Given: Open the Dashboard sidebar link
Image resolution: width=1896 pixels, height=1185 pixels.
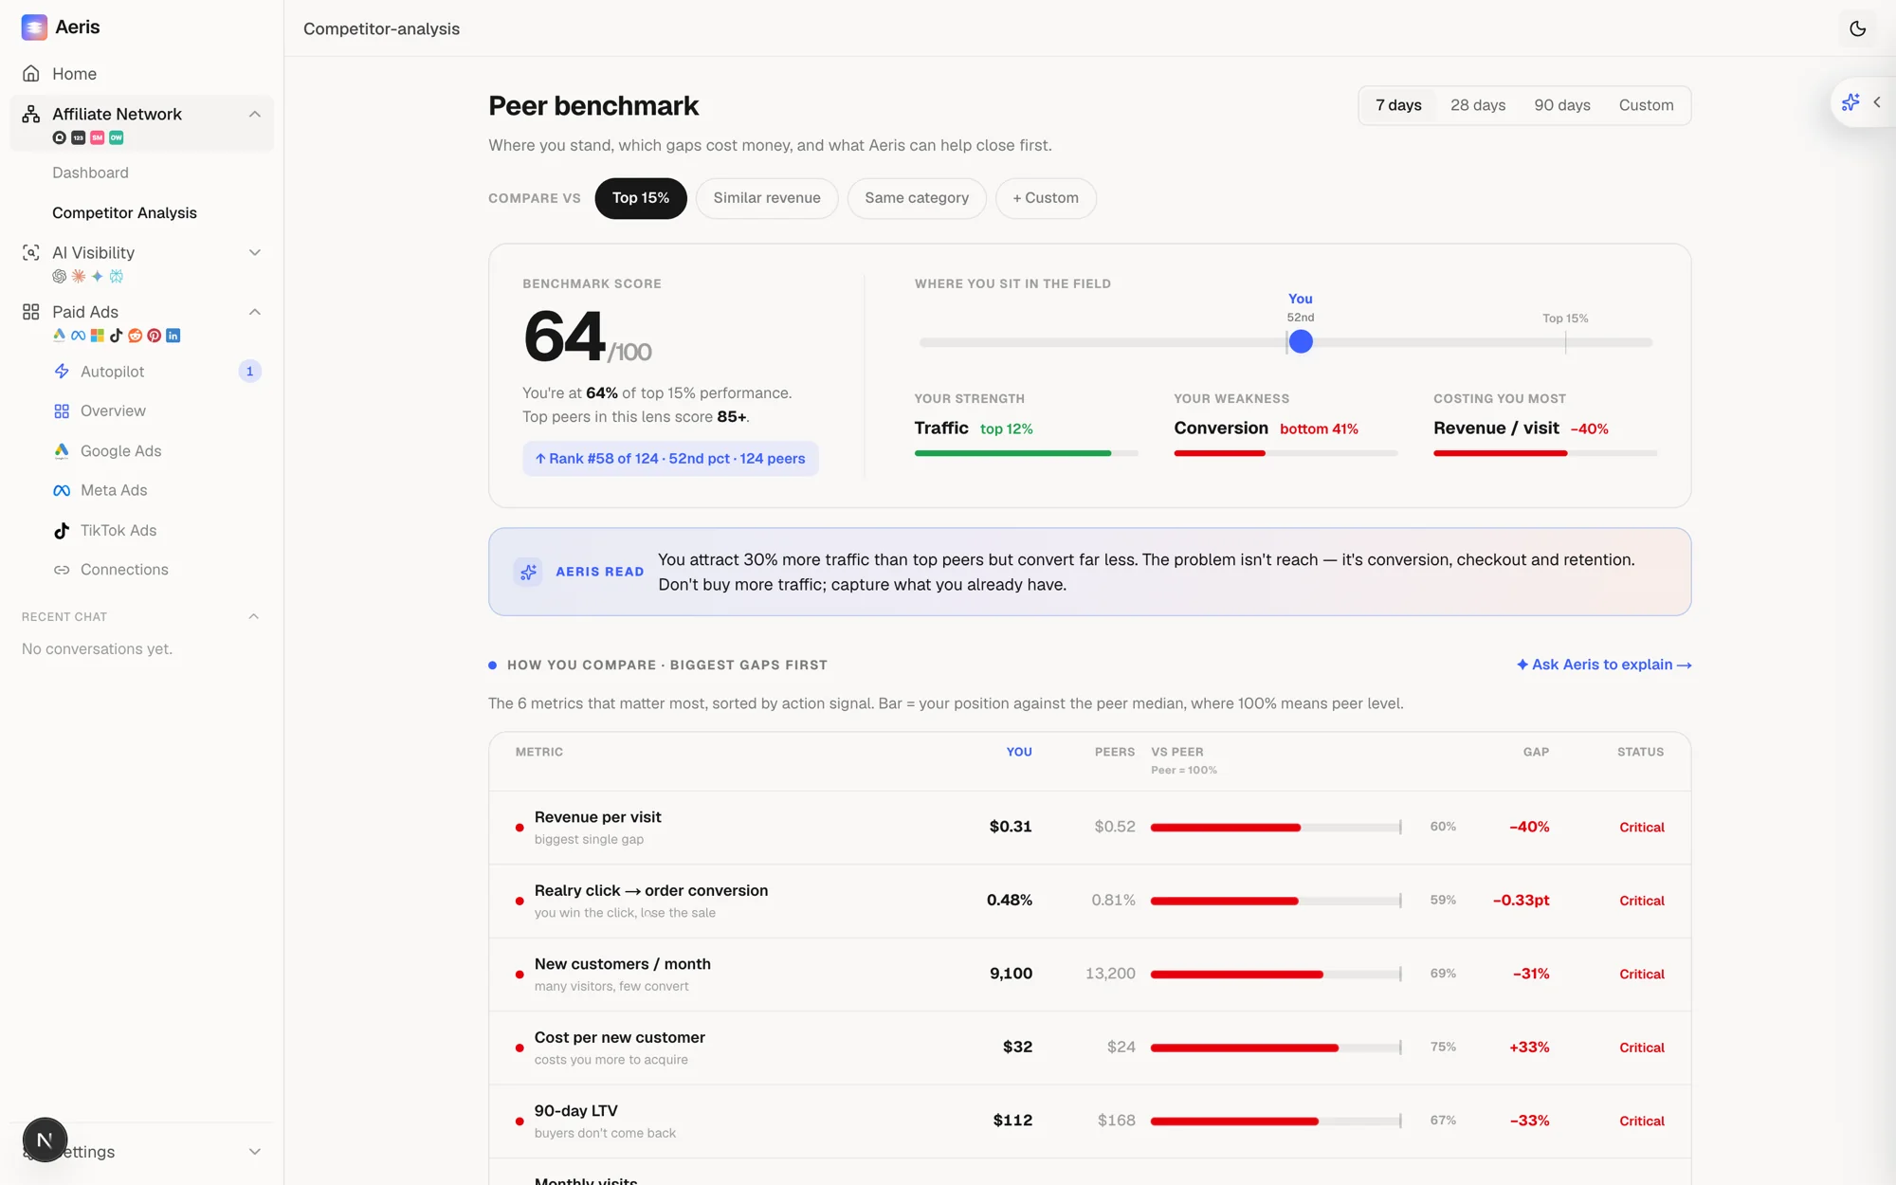Looking at the screenshot, I should pyautogui.click(x=90, y=173).
